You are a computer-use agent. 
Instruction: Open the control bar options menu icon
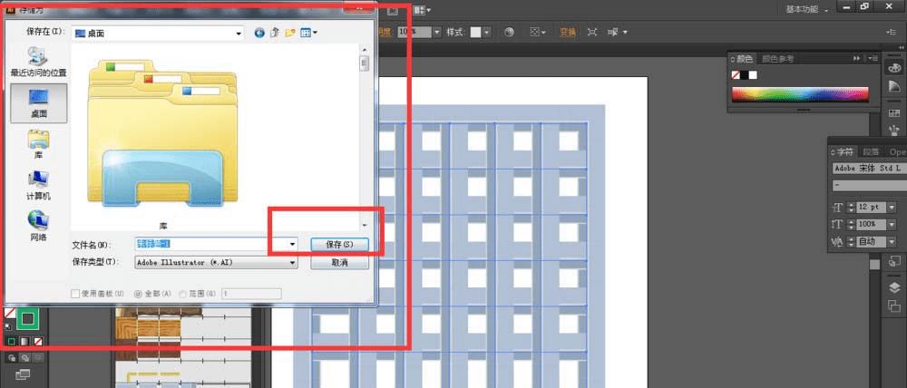coord(891,33)
